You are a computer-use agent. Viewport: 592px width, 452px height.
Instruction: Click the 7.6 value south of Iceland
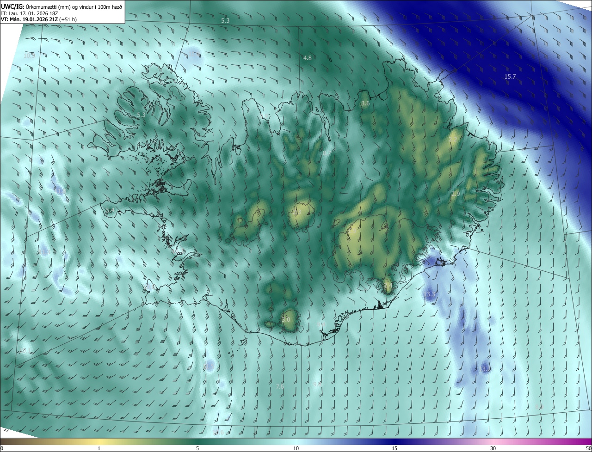click(x=280, y=386)
